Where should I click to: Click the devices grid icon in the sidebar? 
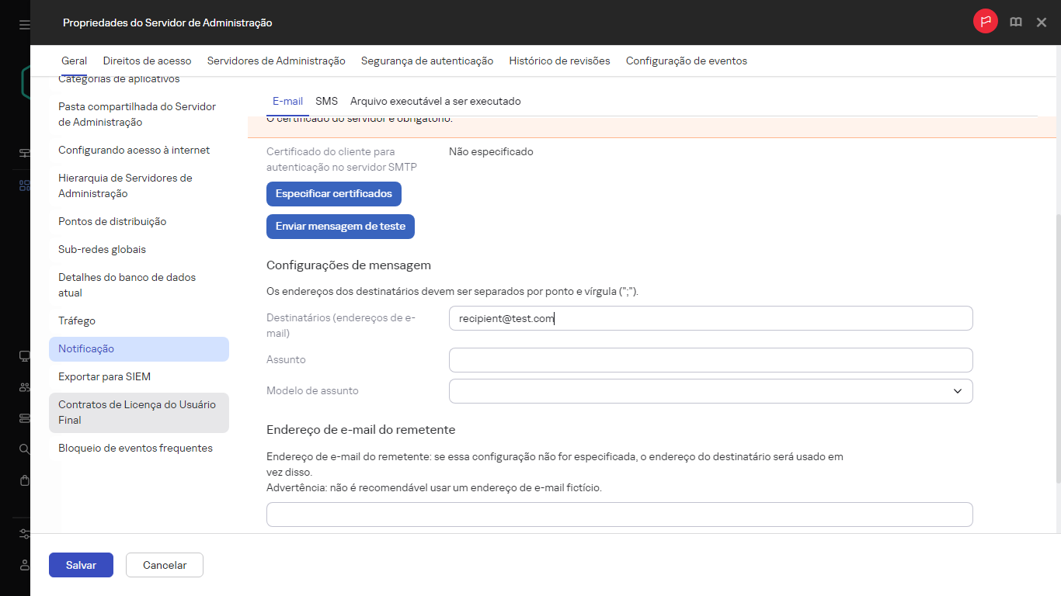[x=23, y=185]
